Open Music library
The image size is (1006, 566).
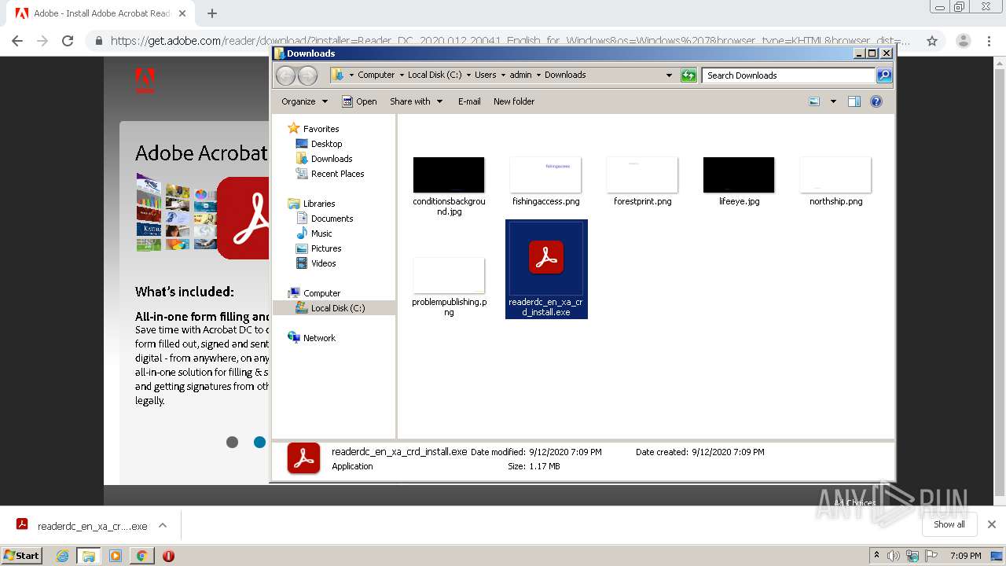tap(314, 233)
